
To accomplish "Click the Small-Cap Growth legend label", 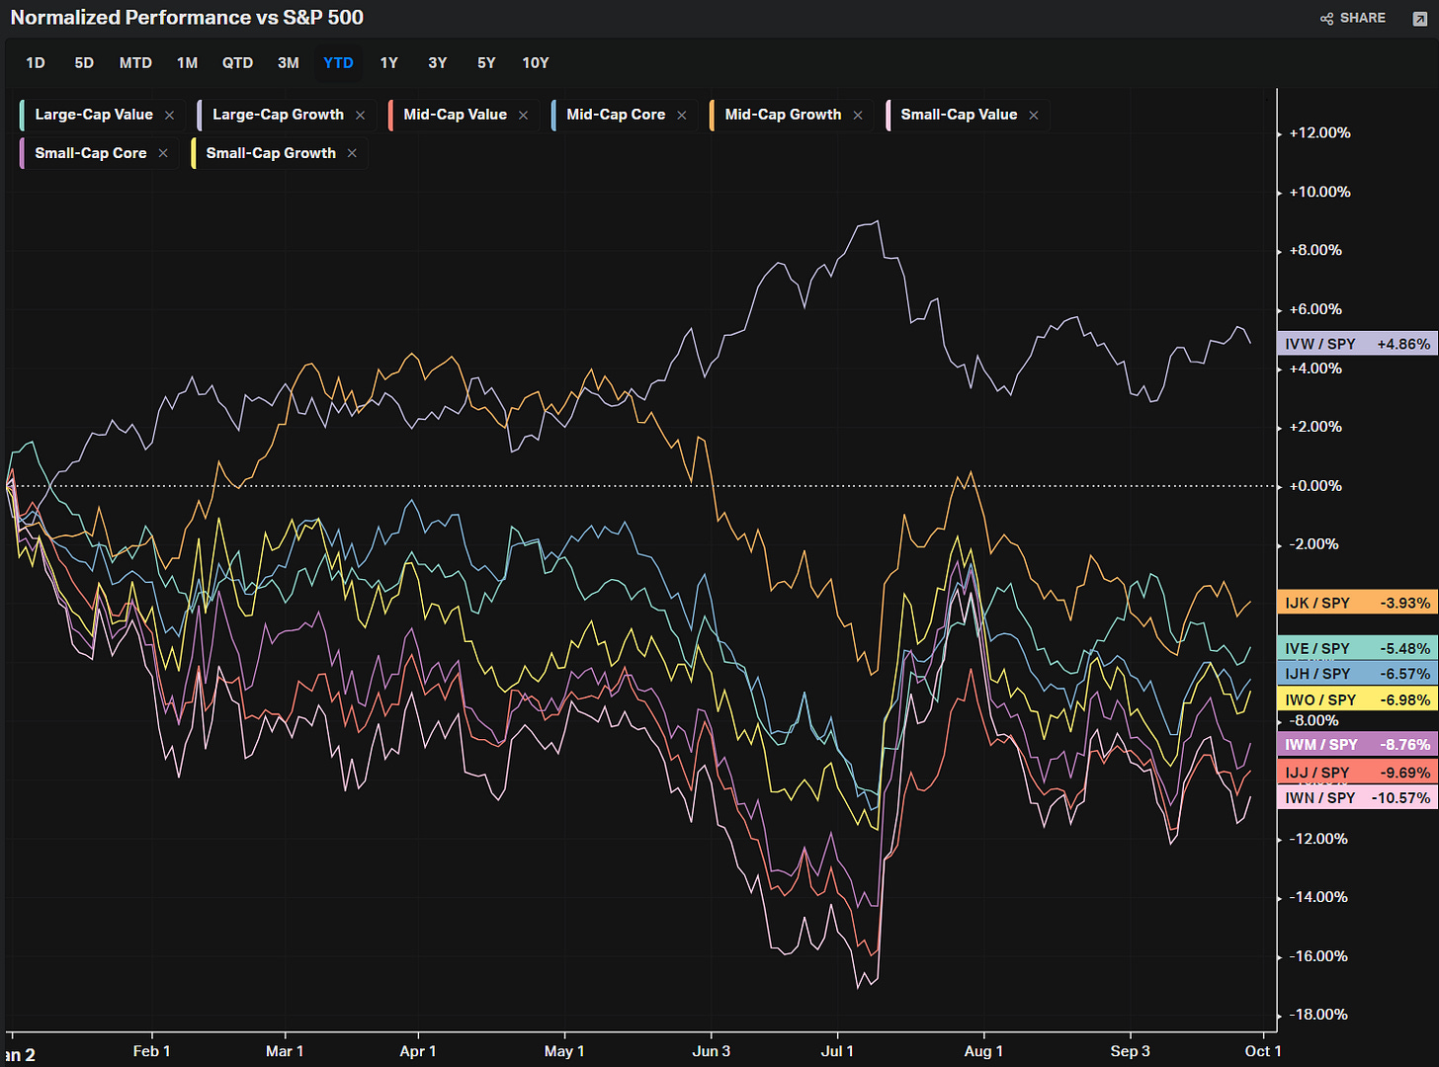I will click(x=271, y=153).
